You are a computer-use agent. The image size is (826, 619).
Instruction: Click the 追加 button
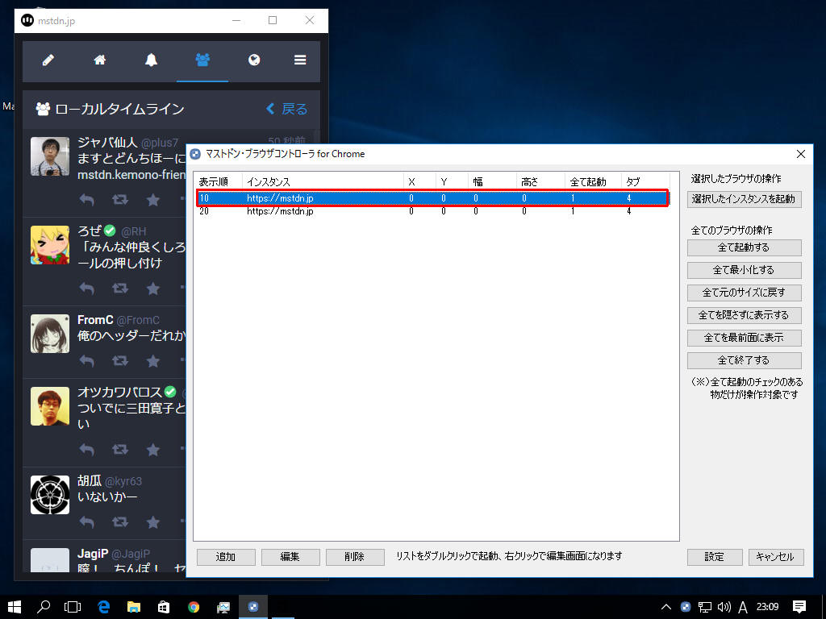tap(226, 557)
